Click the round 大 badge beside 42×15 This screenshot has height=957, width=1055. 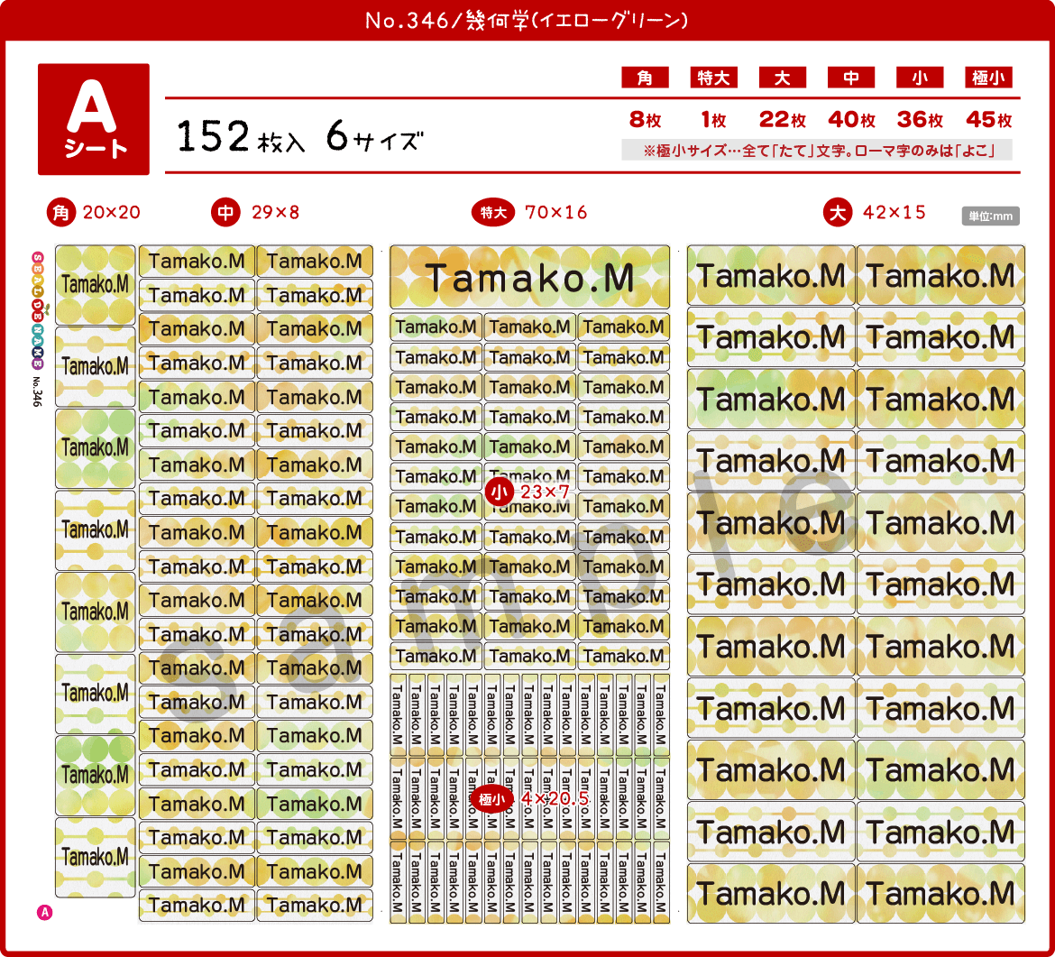(x=838, y=213)
